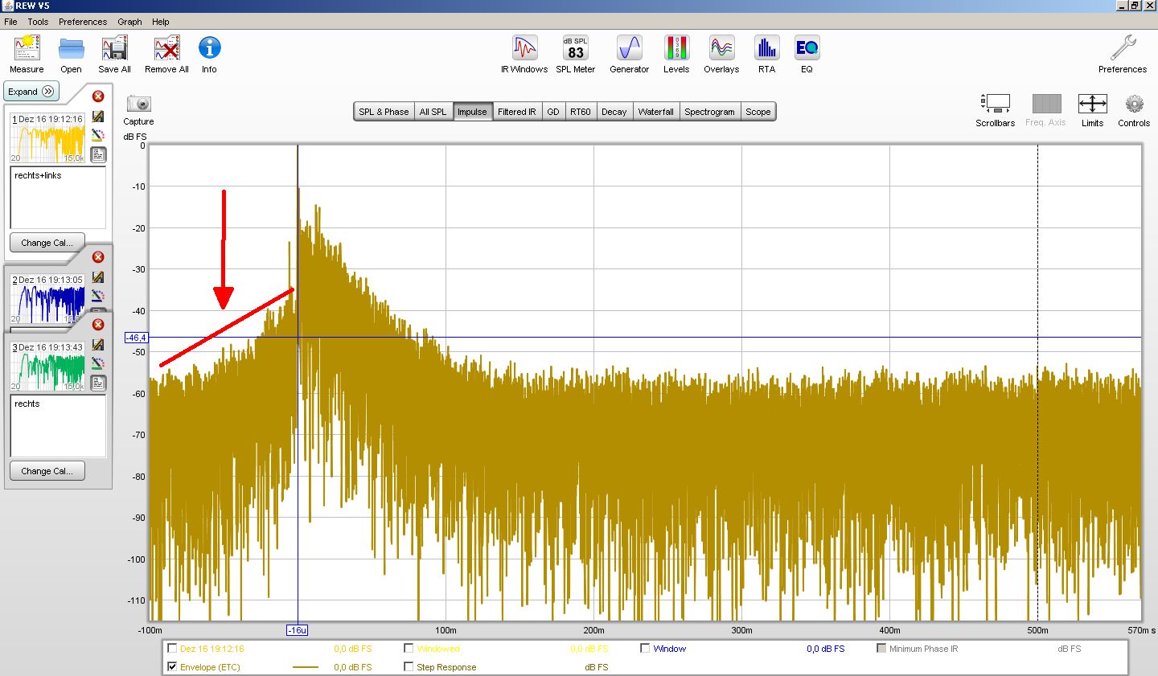This screenshot has width=1158, height=676.
Task: Click the -46,4 cursor level marker
Action: (136, 338)
